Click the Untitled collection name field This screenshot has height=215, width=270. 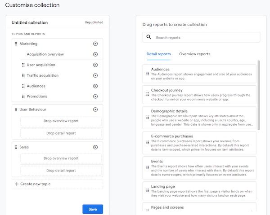[30, 22]
